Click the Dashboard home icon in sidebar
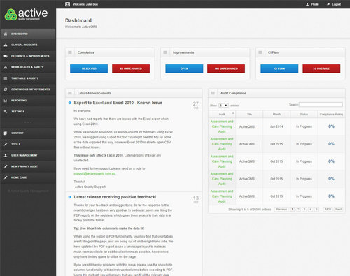The width and height of the screenshot is (350, 276). coord(6,34)
